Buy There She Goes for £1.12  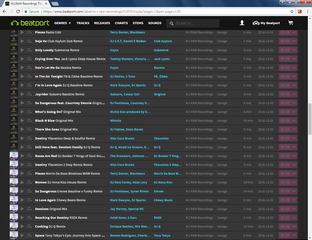(x=285, y=129)
